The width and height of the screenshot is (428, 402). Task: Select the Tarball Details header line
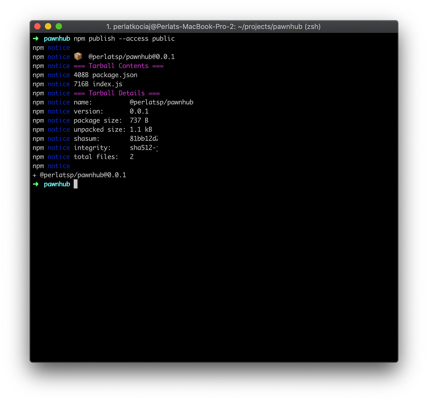[117, 93]
